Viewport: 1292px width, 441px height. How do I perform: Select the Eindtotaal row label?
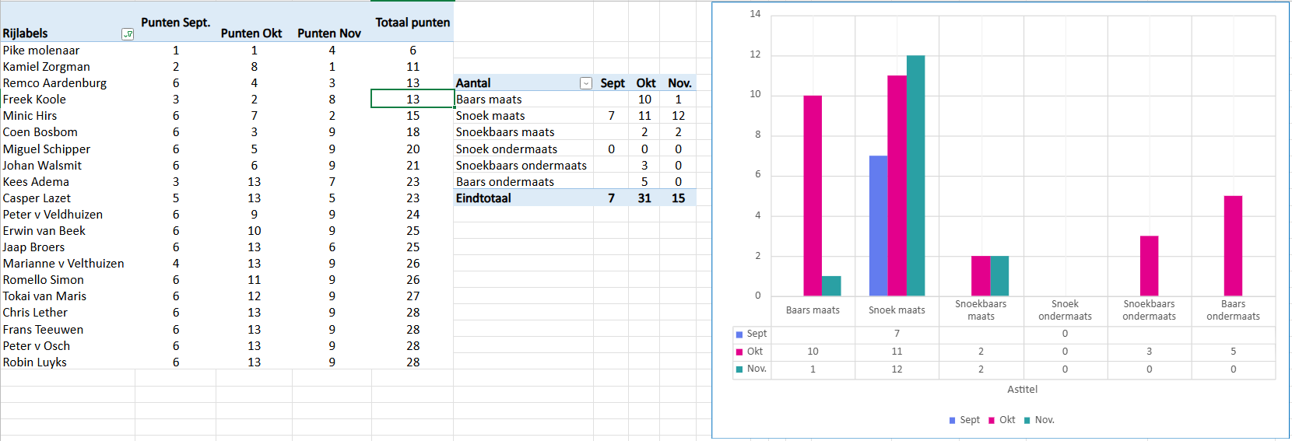[483, 198]
